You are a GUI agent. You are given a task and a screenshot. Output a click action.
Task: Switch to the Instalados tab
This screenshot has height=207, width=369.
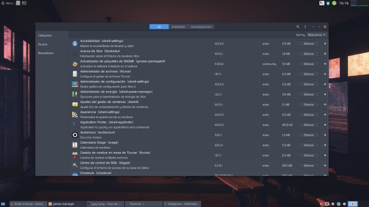pyautogui.click(x=178, y=26)
